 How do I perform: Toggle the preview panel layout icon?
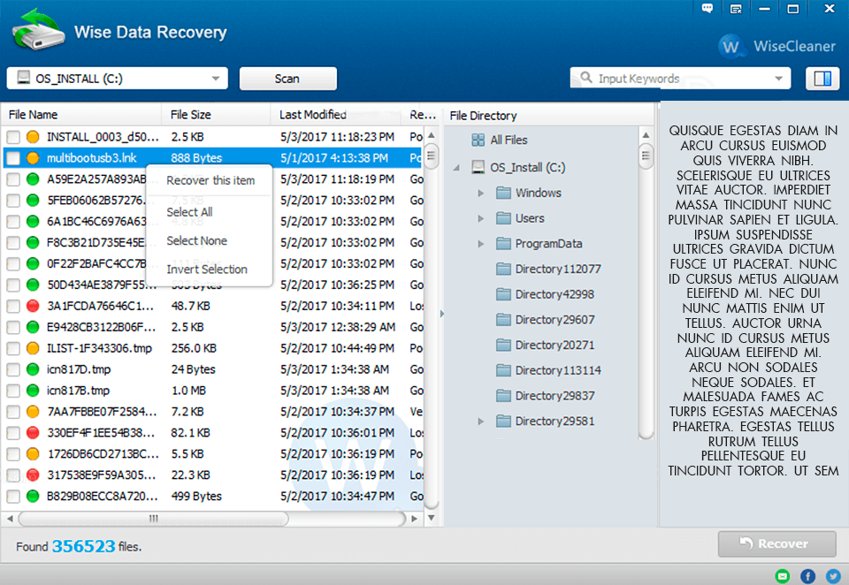click(822, 78)
